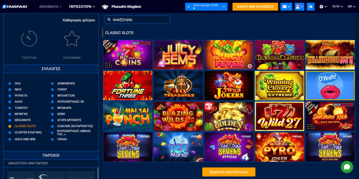Open the Juicy Gems game thumbnail
The height and width of the screenshot is (179, 359).
178,55
